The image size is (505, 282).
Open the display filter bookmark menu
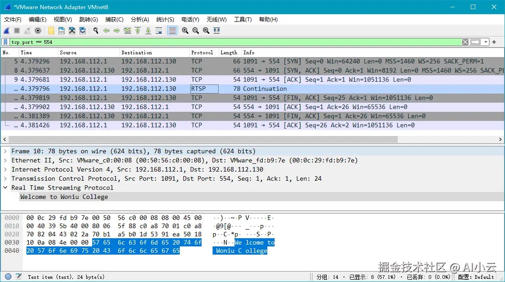[x=5, y=42]
